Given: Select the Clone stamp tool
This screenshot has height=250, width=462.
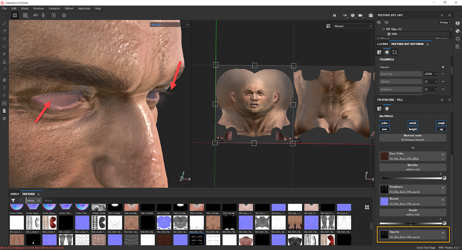Looking at the screenshot, I should [x=4, y=62].
